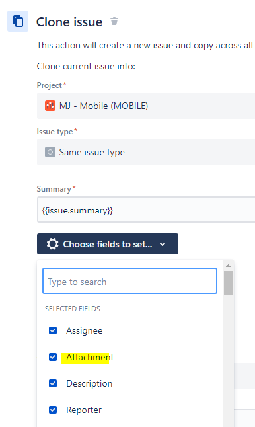Select the Attachment field label
The image size is (255, 427).
click(90, 357)
